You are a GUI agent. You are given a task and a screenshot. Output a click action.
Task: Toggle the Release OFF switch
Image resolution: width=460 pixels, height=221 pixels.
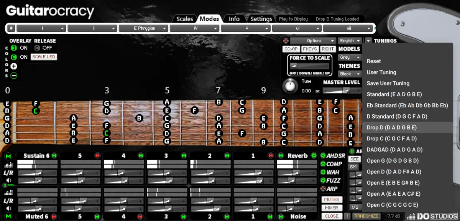pos(37,48)
